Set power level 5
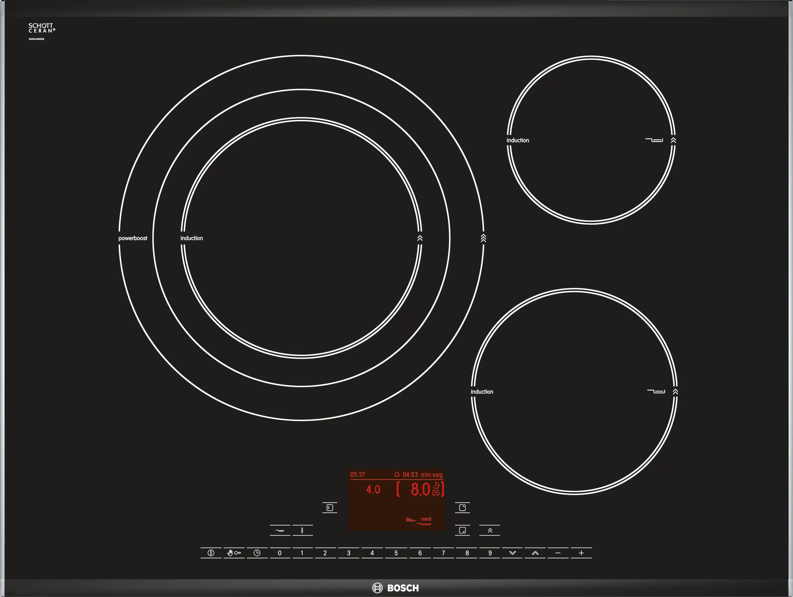Viewport: 793px width, 597px height. 396,553
